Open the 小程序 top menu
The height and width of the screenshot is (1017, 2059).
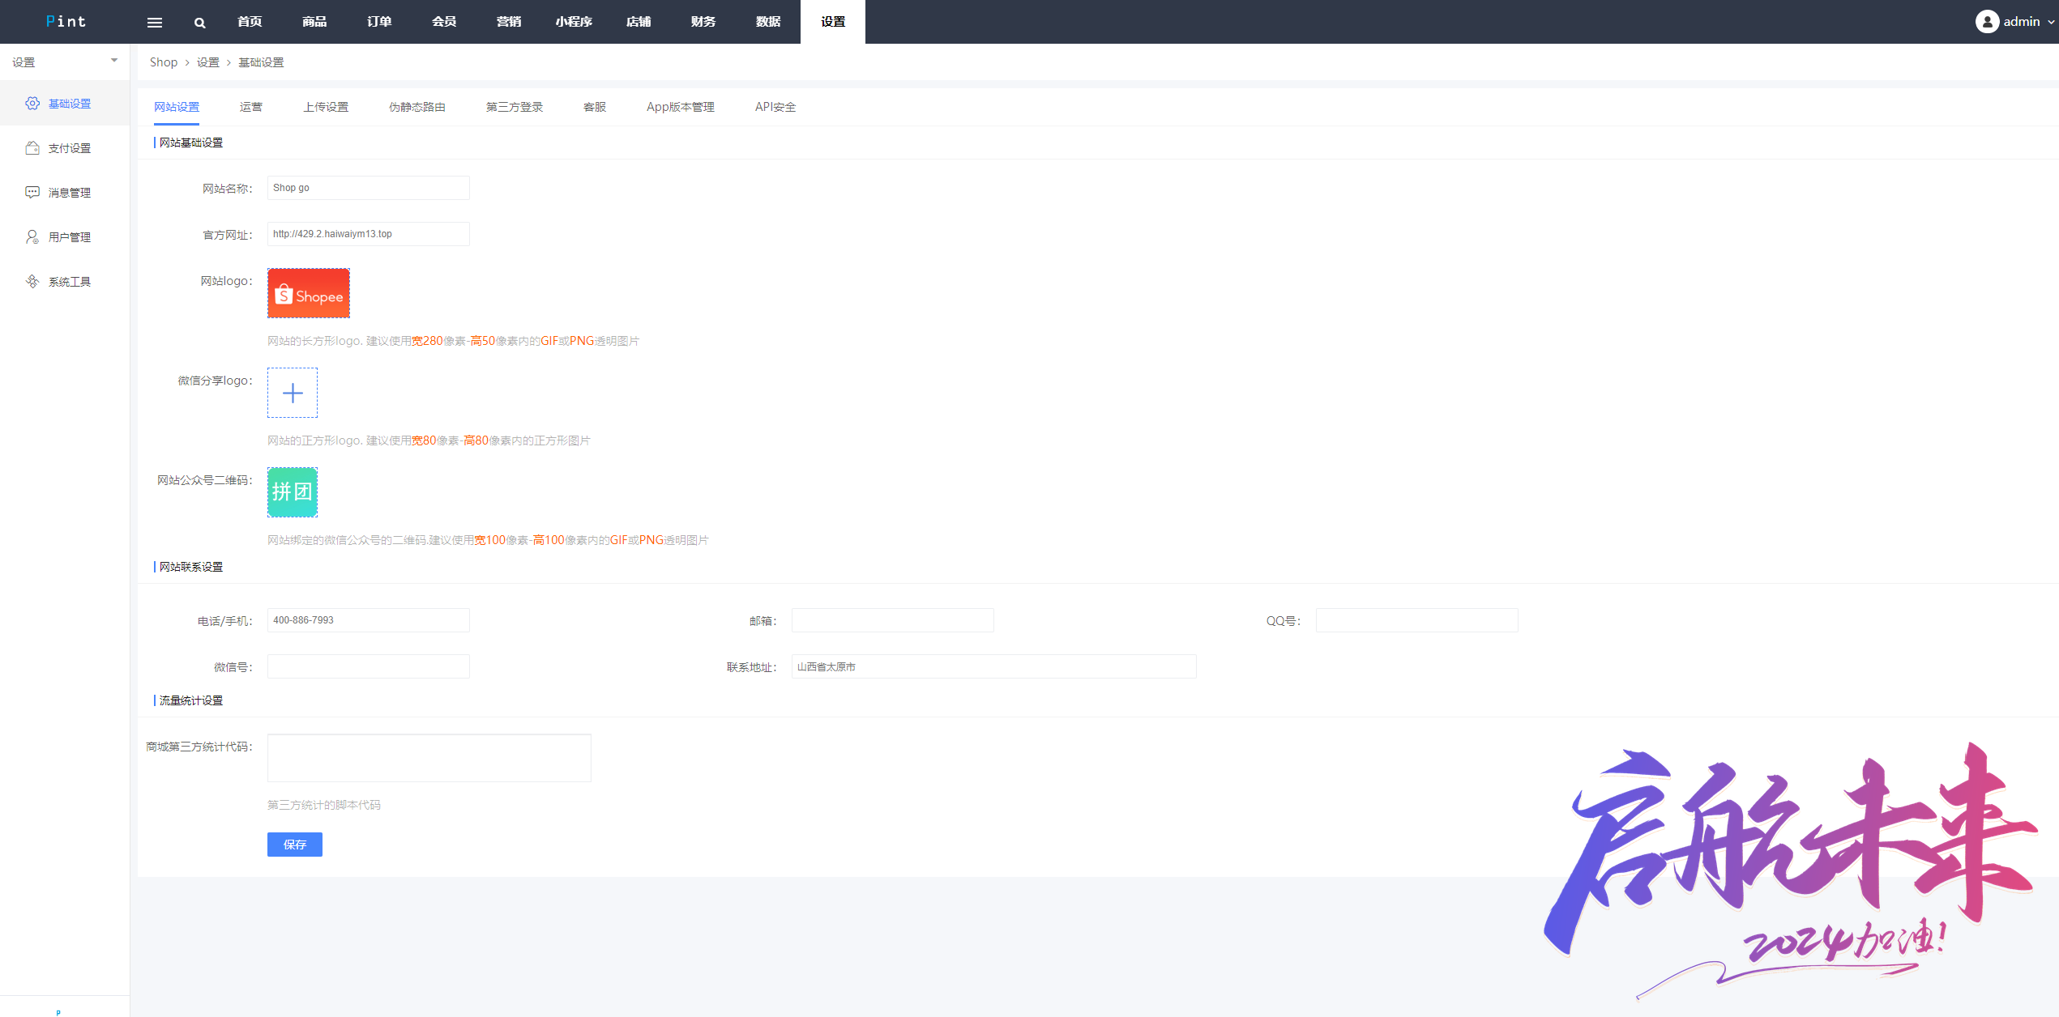tap(574, 22)
